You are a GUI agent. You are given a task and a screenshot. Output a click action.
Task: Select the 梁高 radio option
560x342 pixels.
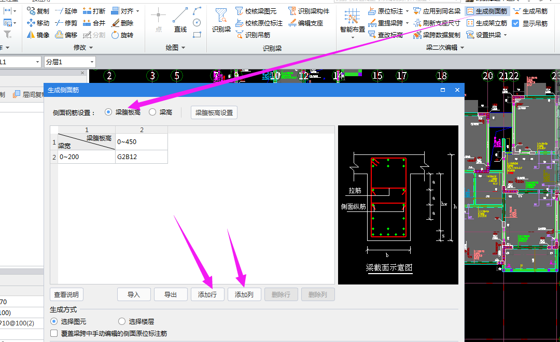point(152,112)
